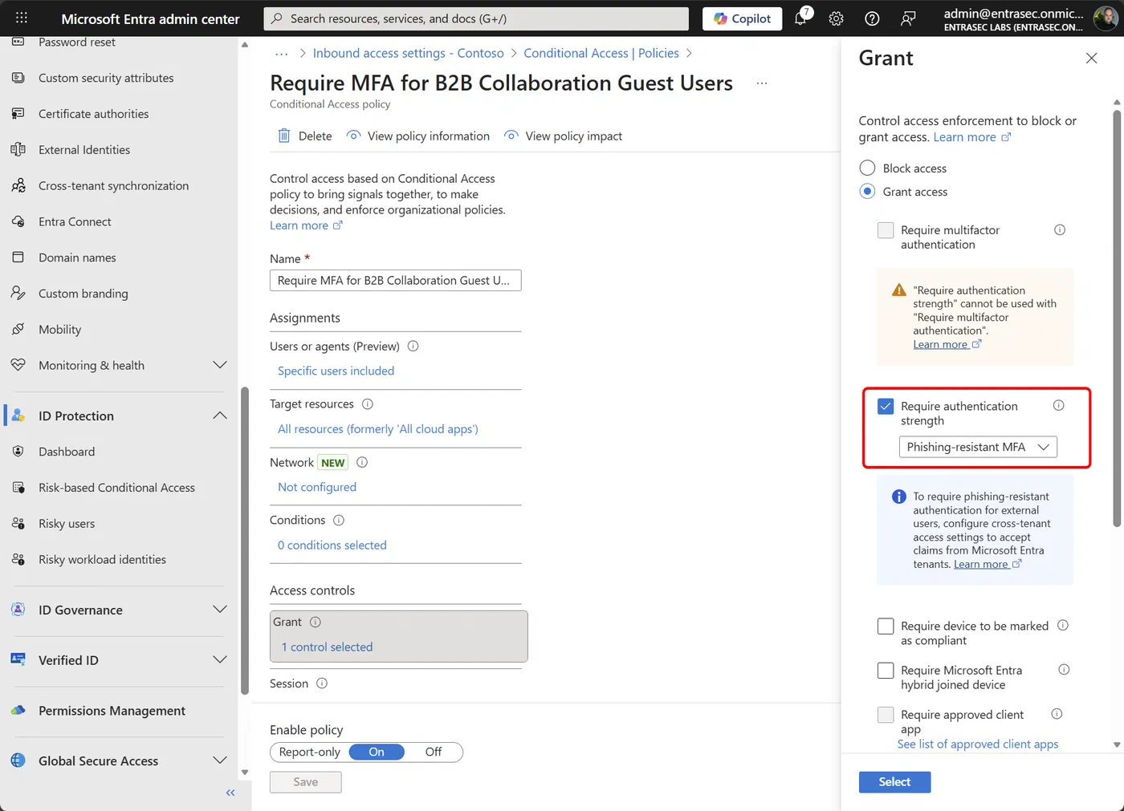Expand ID Governance section
The width and height of the screenshot is (1124, 811).
tap(219, 610)
